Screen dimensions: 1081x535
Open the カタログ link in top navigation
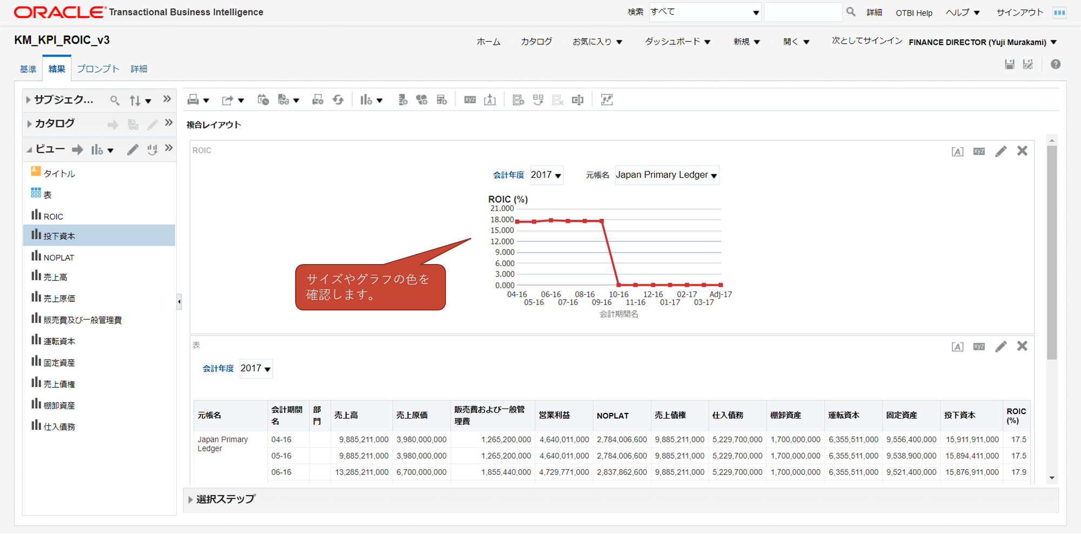pos(536,42)
